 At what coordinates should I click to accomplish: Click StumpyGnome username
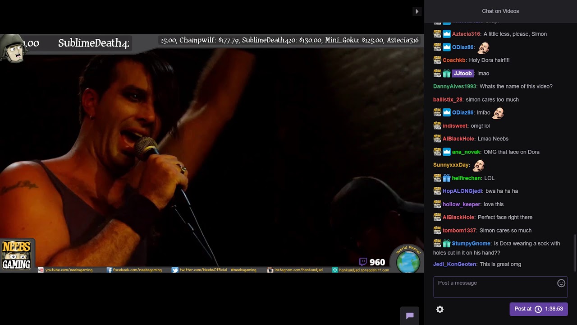coord(472,243)
